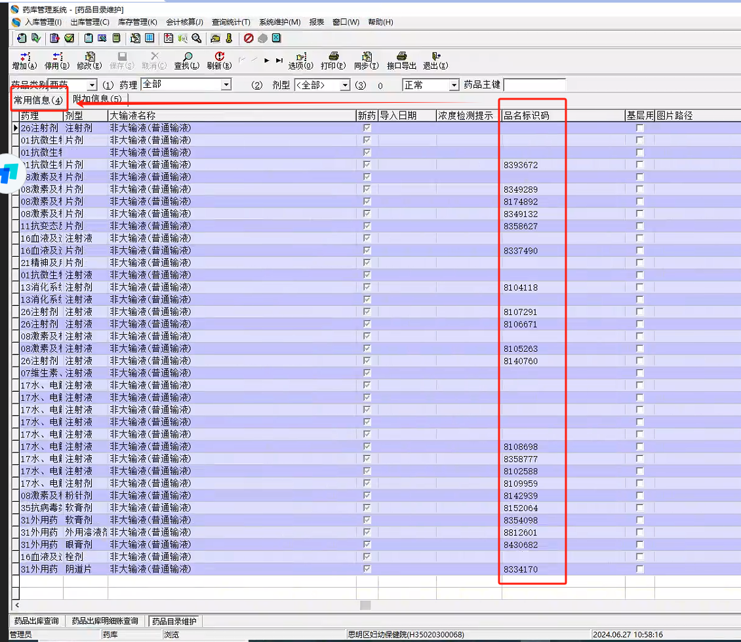
Task: Click the 停用(D) disable toolbar icon
Action: tap(57, 58)
